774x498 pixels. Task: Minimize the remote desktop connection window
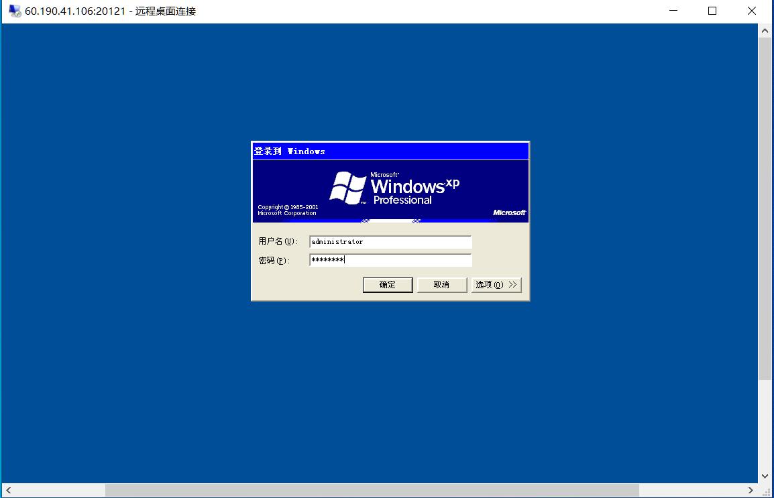673,11
